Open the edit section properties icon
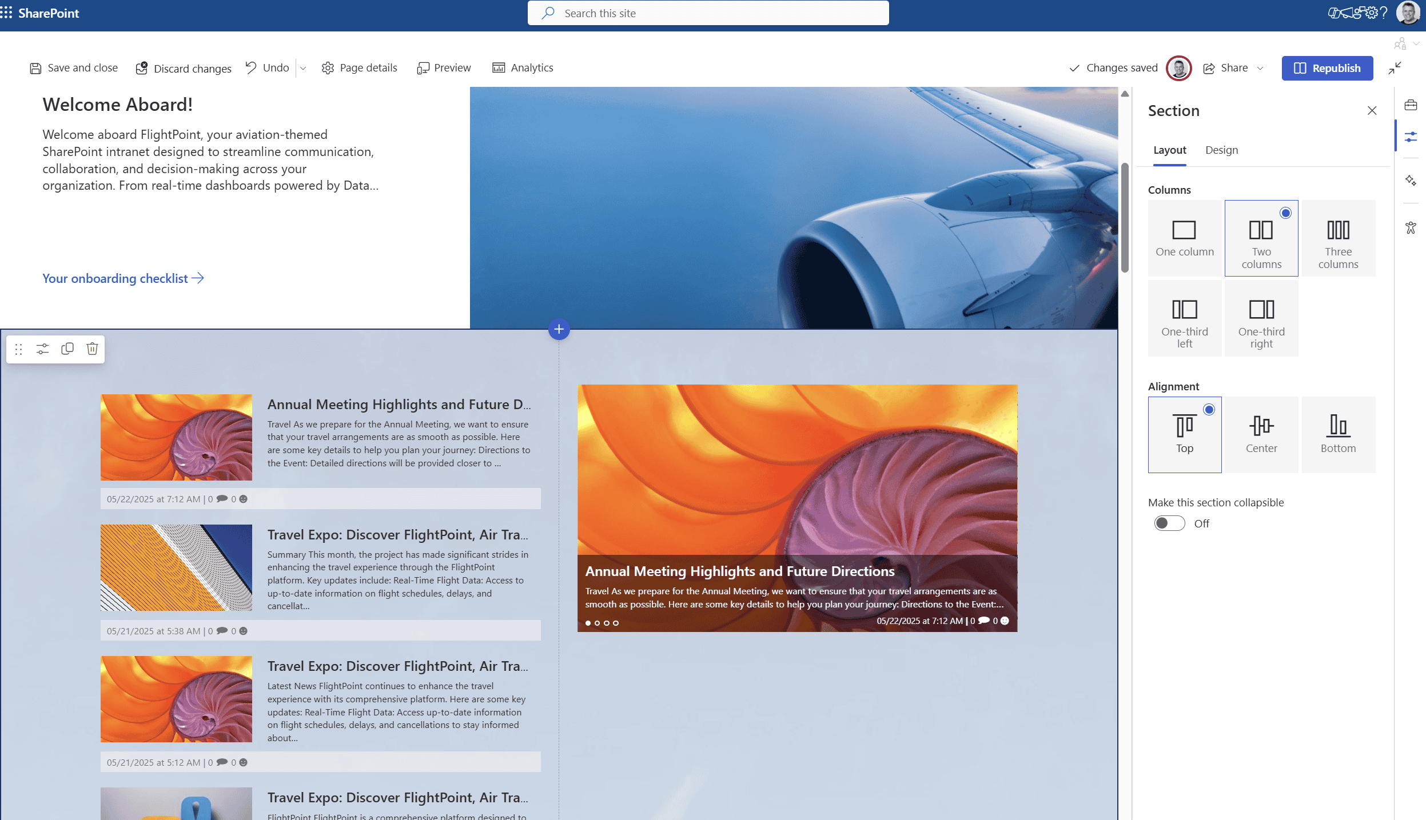The height and width of the screenshot is (820, 1426). pyautogui.click(x=42, y=349)
